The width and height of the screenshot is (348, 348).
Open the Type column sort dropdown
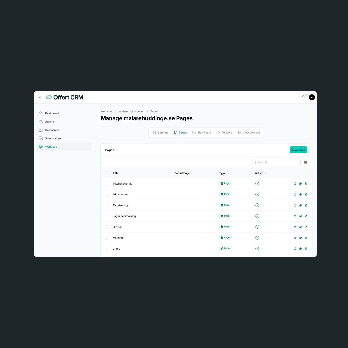click(x=228, y=173)
